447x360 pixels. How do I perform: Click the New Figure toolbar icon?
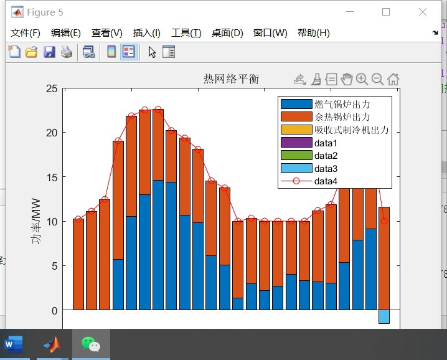tap(14, 52)
